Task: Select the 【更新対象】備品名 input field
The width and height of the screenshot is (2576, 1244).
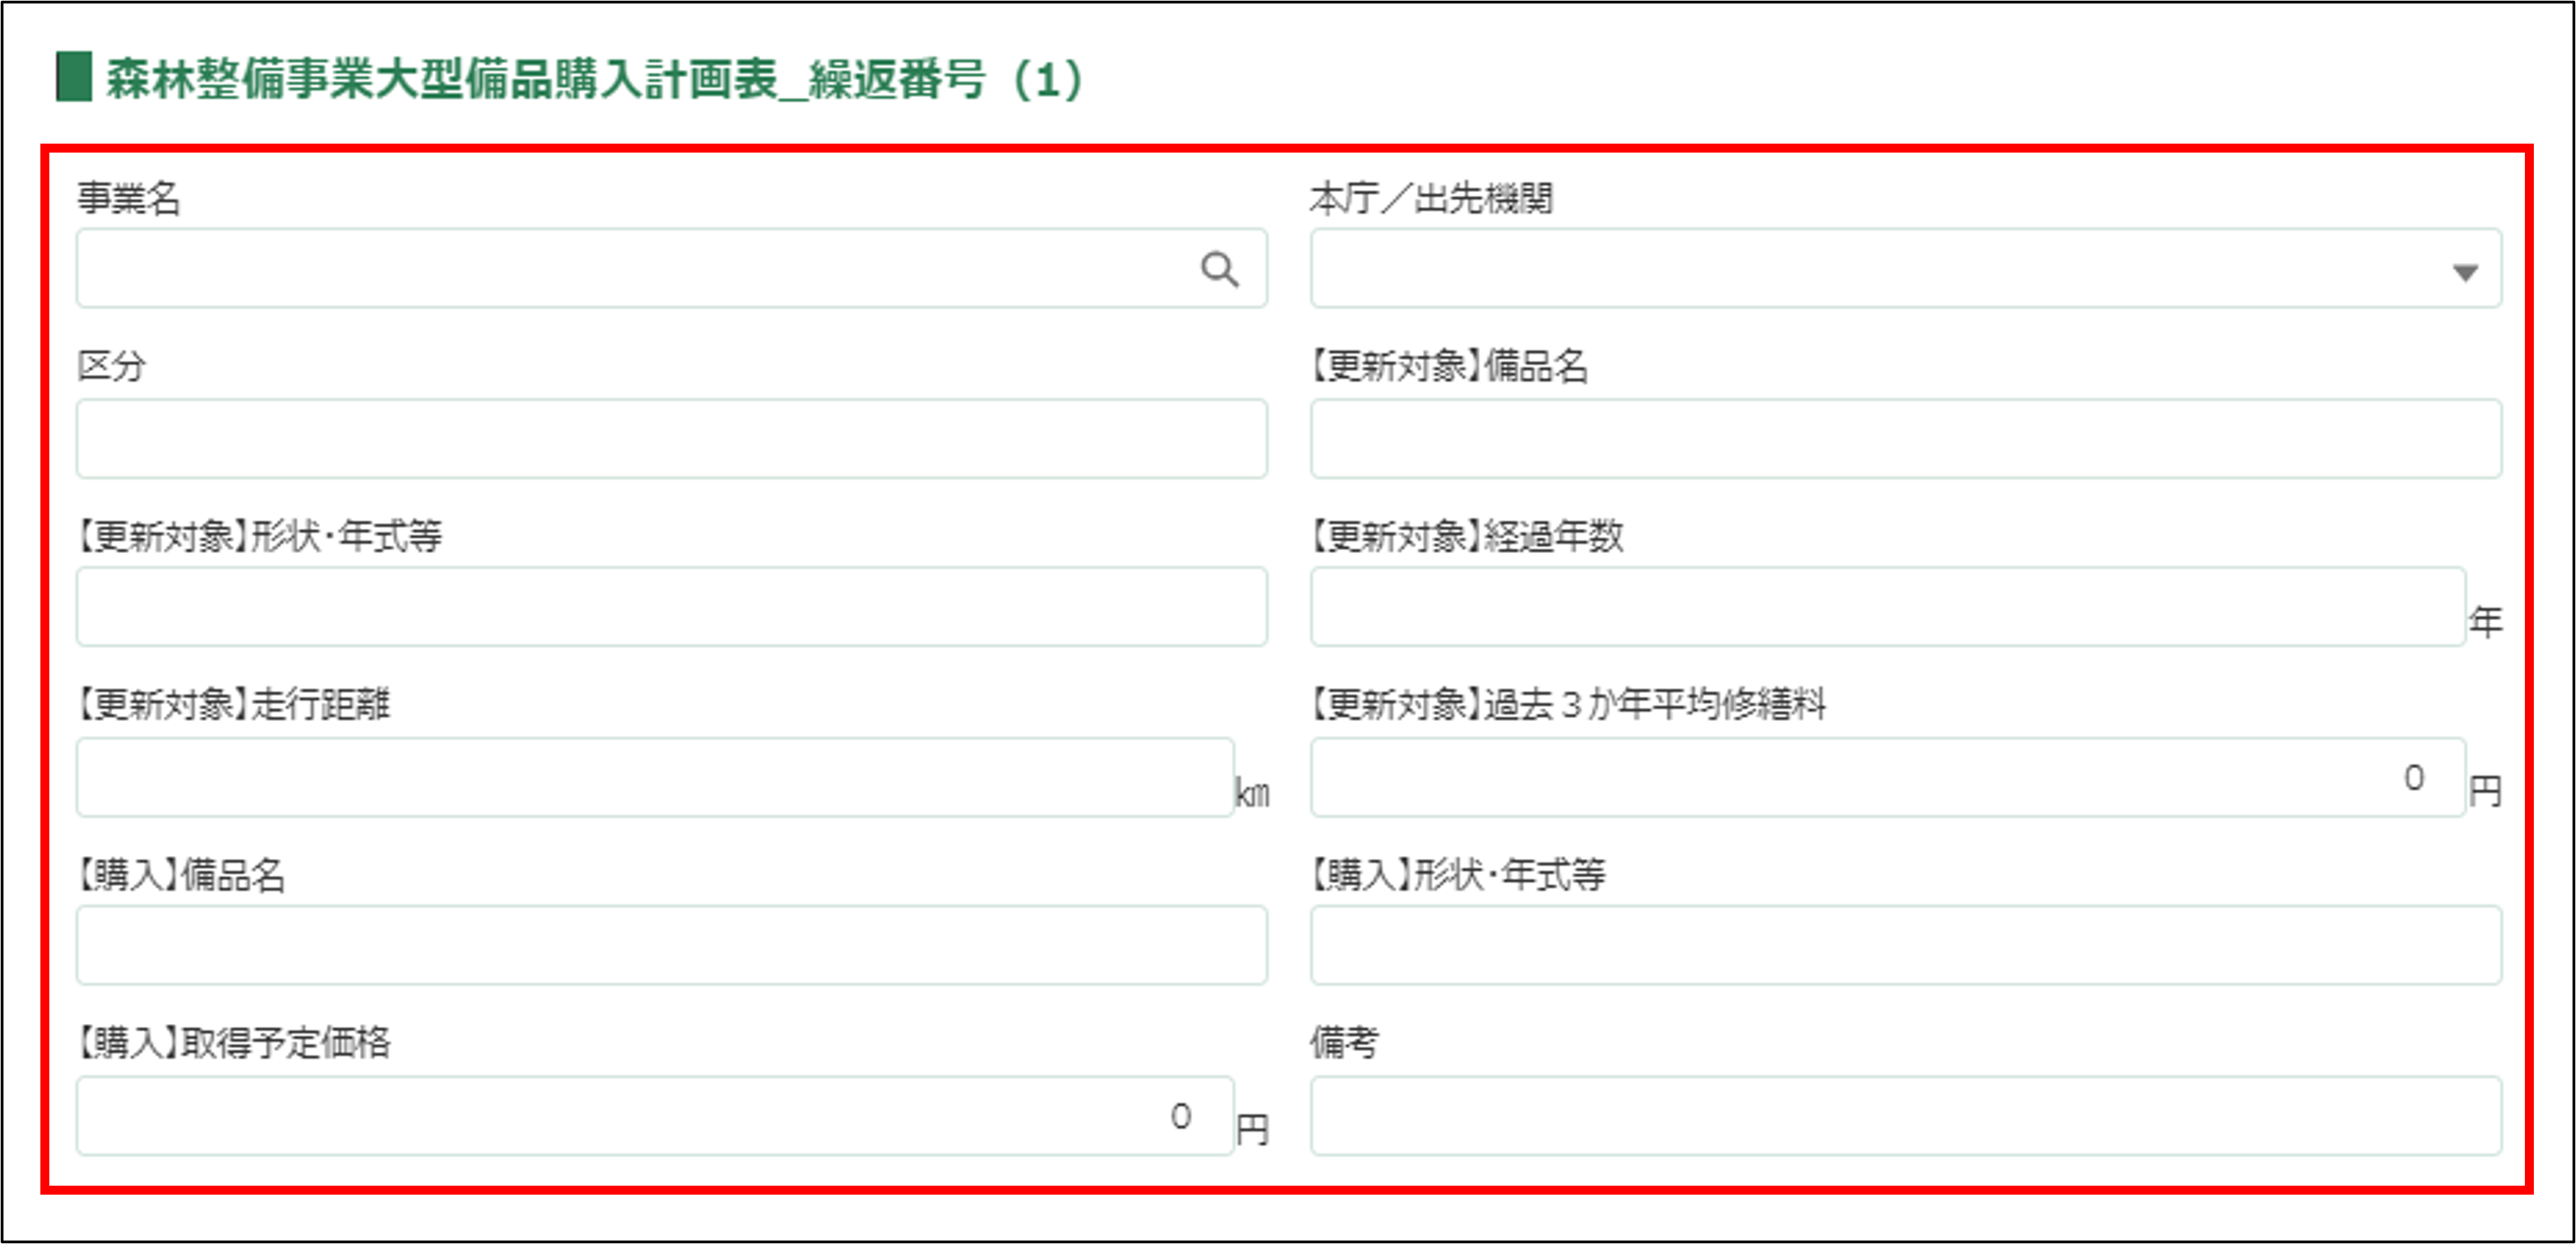Action: coord(1905,439)
